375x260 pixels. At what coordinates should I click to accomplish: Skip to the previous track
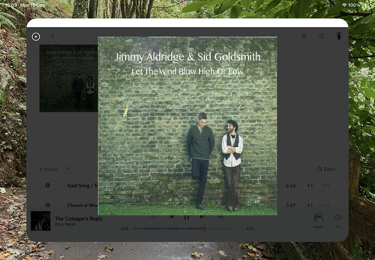tap(171, 217)
